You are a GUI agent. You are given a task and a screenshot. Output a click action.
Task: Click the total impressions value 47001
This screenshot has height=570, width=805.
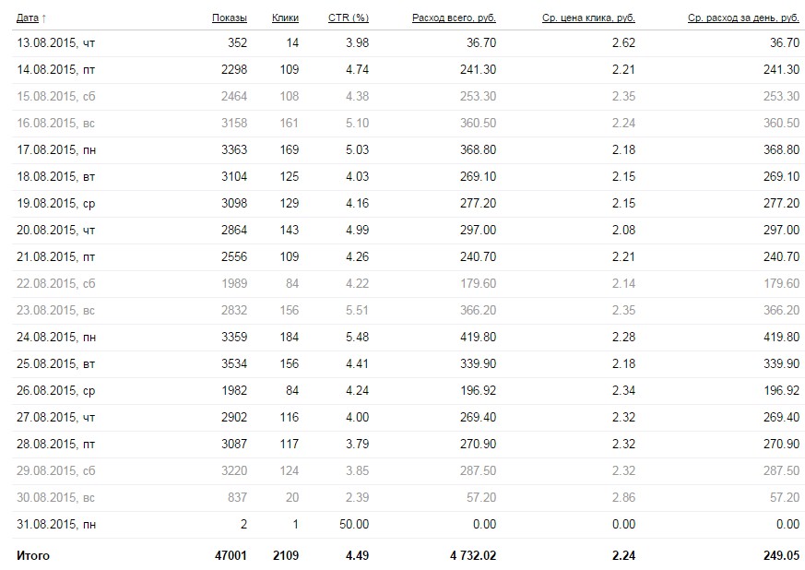tap(229, 555)
